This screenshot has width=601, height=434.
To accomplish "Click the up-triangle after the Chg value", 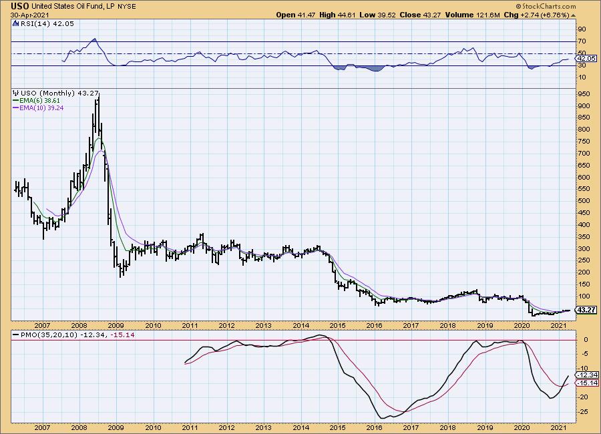I will [x=573, y=15].
